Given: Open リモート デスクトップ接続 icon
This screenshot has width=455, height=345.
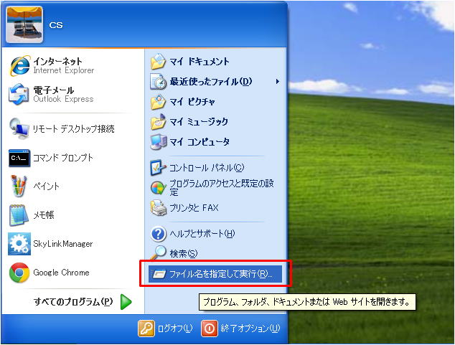Looking at the screenshot, I should pyautogui.click(x=19, y=128).
